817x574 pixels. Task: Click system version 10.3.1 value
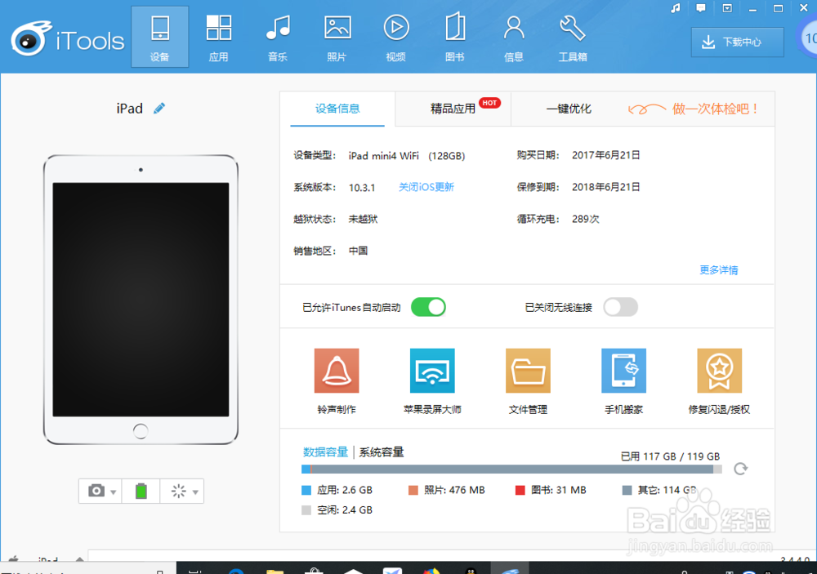(362, 188)
